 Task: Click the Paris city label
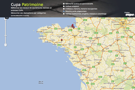coord(123,22)
